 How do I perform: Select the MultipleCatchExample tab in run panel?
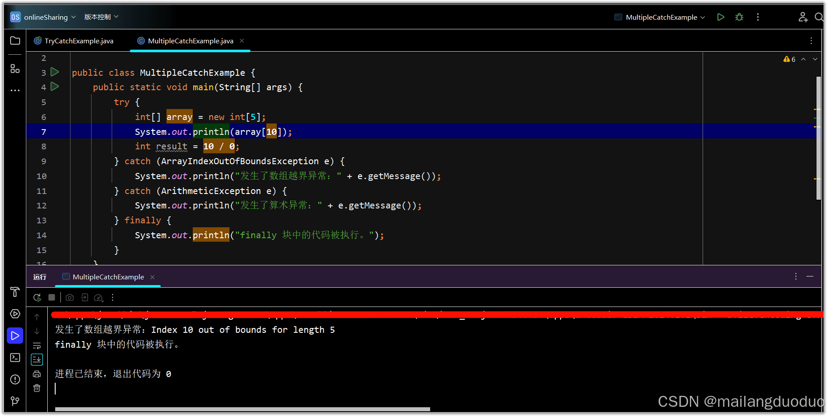click(x=108, y=277)
